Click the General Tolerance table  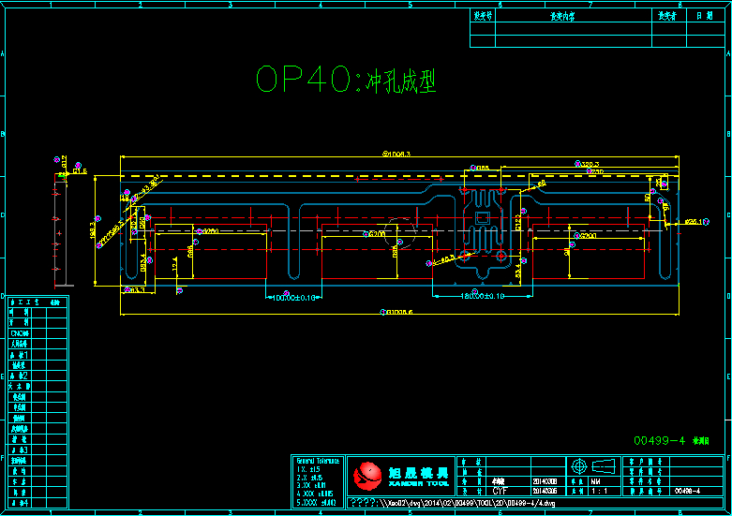click(x=317, y=482)
